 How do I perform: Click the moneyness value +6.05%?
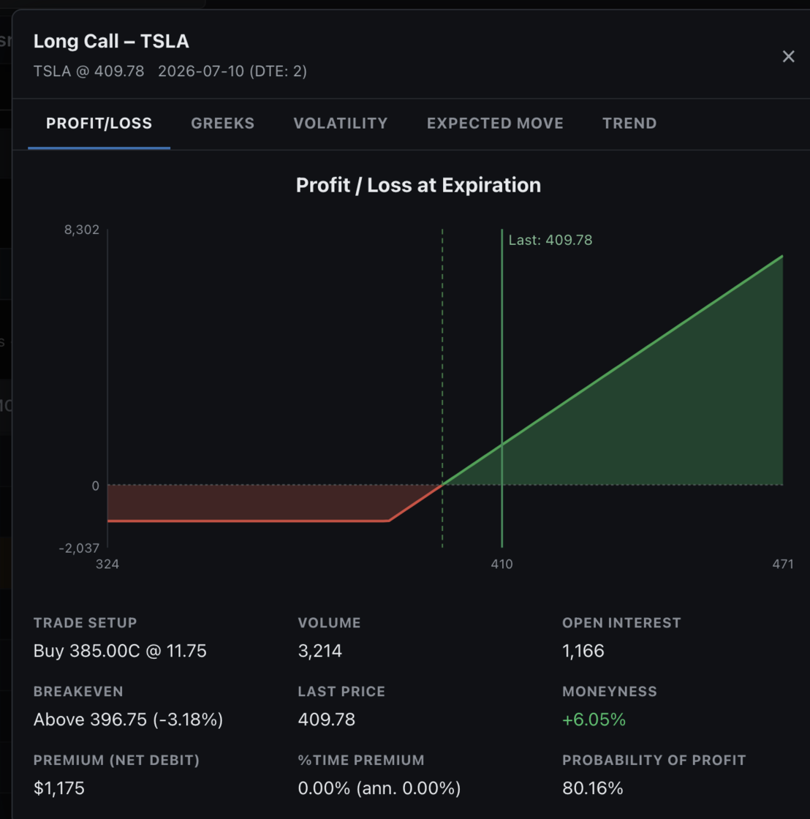point(594,720)
